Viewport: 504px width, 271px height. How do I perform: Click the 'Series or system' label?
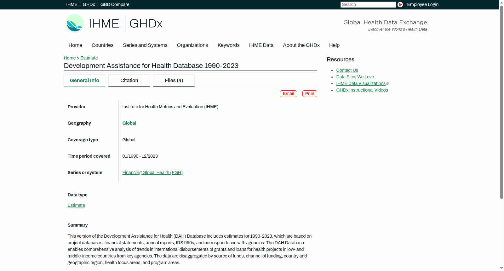coord(85,172)
